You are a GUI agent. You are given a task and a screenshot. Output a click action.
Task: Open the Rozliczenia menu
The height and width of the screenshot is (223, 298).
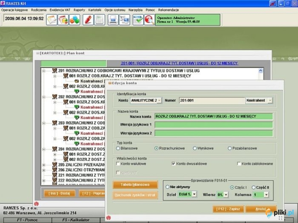(39, 10)
